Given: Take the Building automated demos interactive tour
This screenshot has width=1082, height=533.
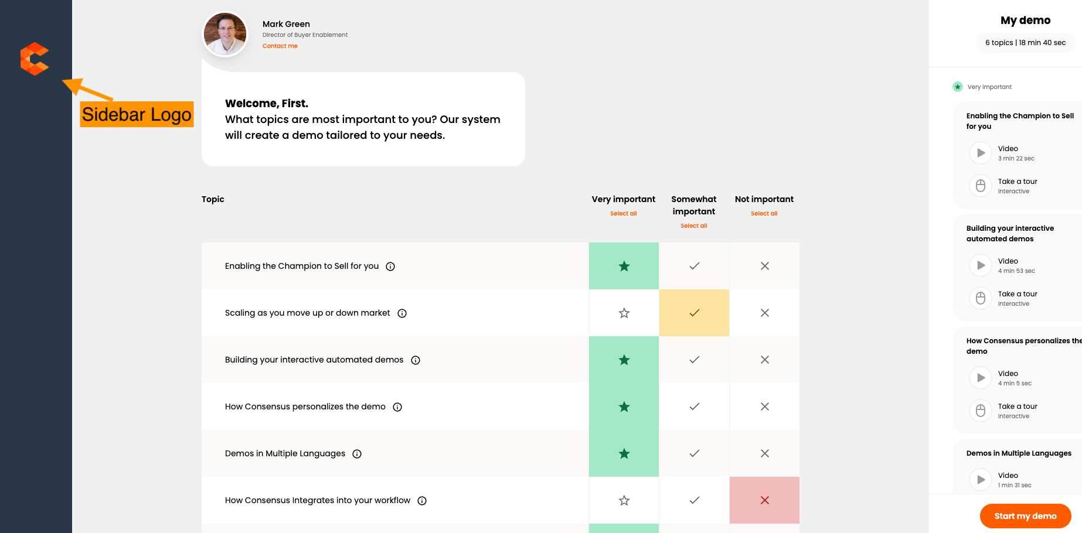Looking at the screenshot, I should click(x=981, y=298).
